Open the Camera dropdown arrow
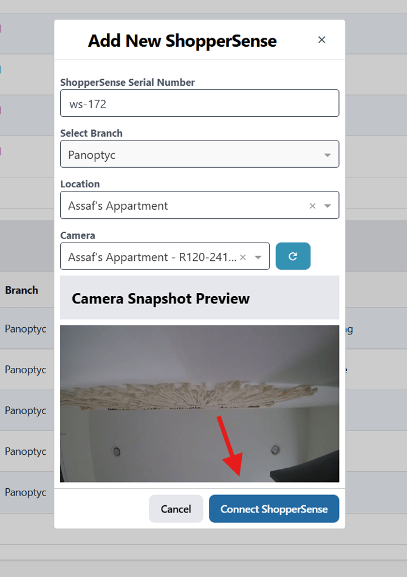The height and width of the screenshot is (577, 407). pos(258,257)
